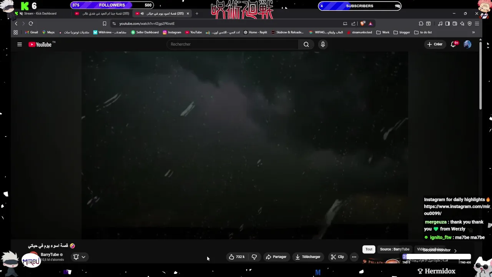
Task: Open the Skidrow & Reloaded bookmark
Action: (x=287, y=32)
